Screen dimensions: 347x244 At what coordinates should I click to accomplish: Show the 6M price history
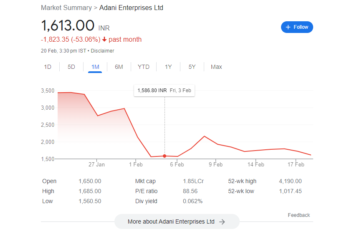pos(119,67)
